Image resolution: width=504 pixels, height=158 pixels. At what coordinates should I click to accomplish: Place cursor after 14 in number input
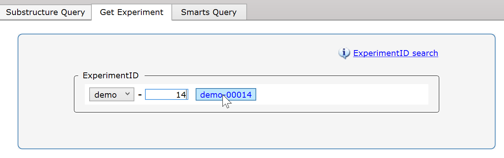(x=186, y=95)
